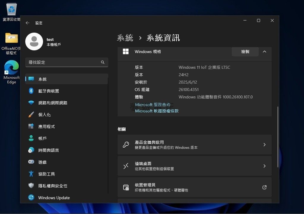
Task: Click the remote desktop icon in 遠端桌面
Action: pos(126,166)
